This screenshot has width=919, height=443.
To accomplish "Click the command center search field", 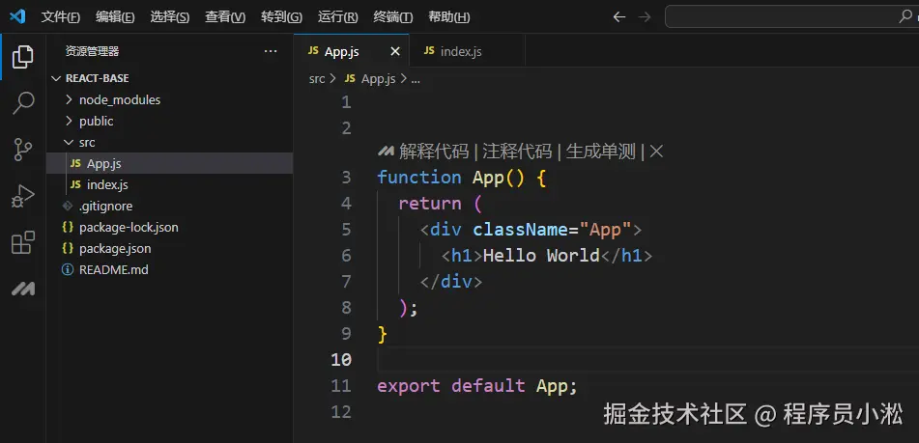I will (791, 16).
